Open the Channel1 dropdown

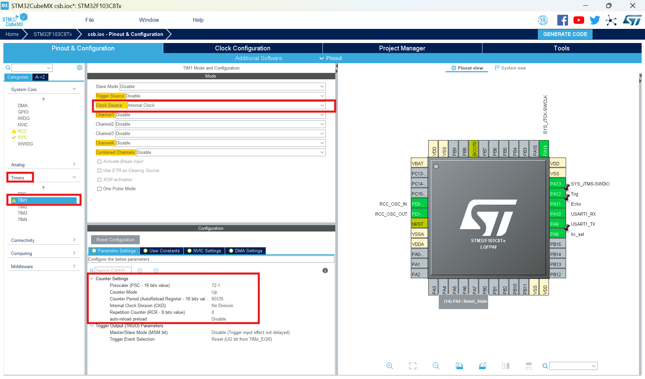pyautogui.click(x=220, y=115)
